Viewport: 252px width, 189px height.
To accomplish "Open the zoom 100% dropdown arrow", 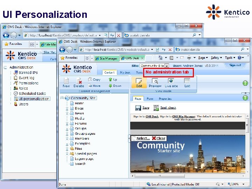I will coord(243,184).
